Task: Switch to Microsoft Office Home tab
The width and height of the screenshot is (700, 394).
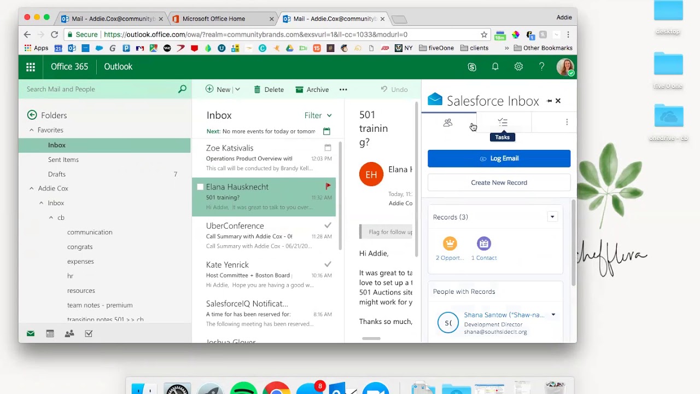Action: coord(223,19)
